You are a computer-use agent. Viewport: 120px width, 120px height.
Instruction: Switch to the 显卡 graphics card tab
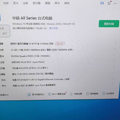[x=16, y=3]
